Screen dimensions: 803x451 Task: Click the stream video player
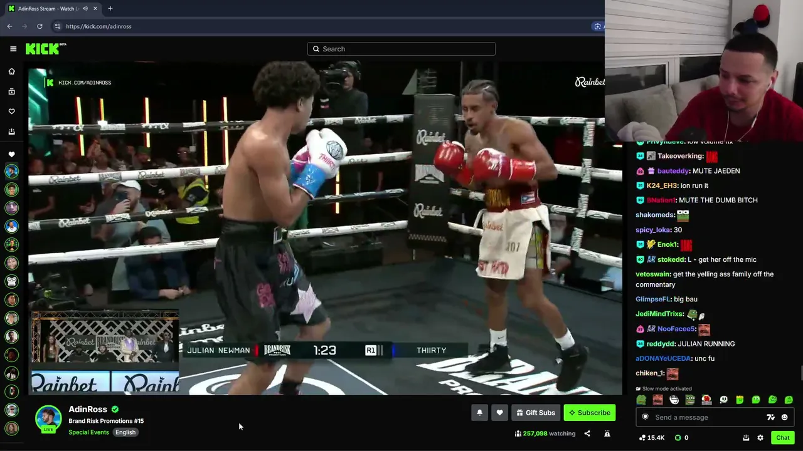pyautogui.click(x=325, y=229)
